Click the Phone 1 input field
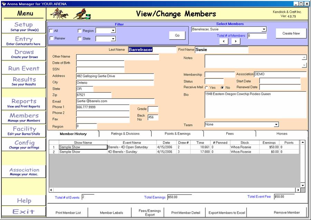 pyautogui.click(x=103, y=107)
